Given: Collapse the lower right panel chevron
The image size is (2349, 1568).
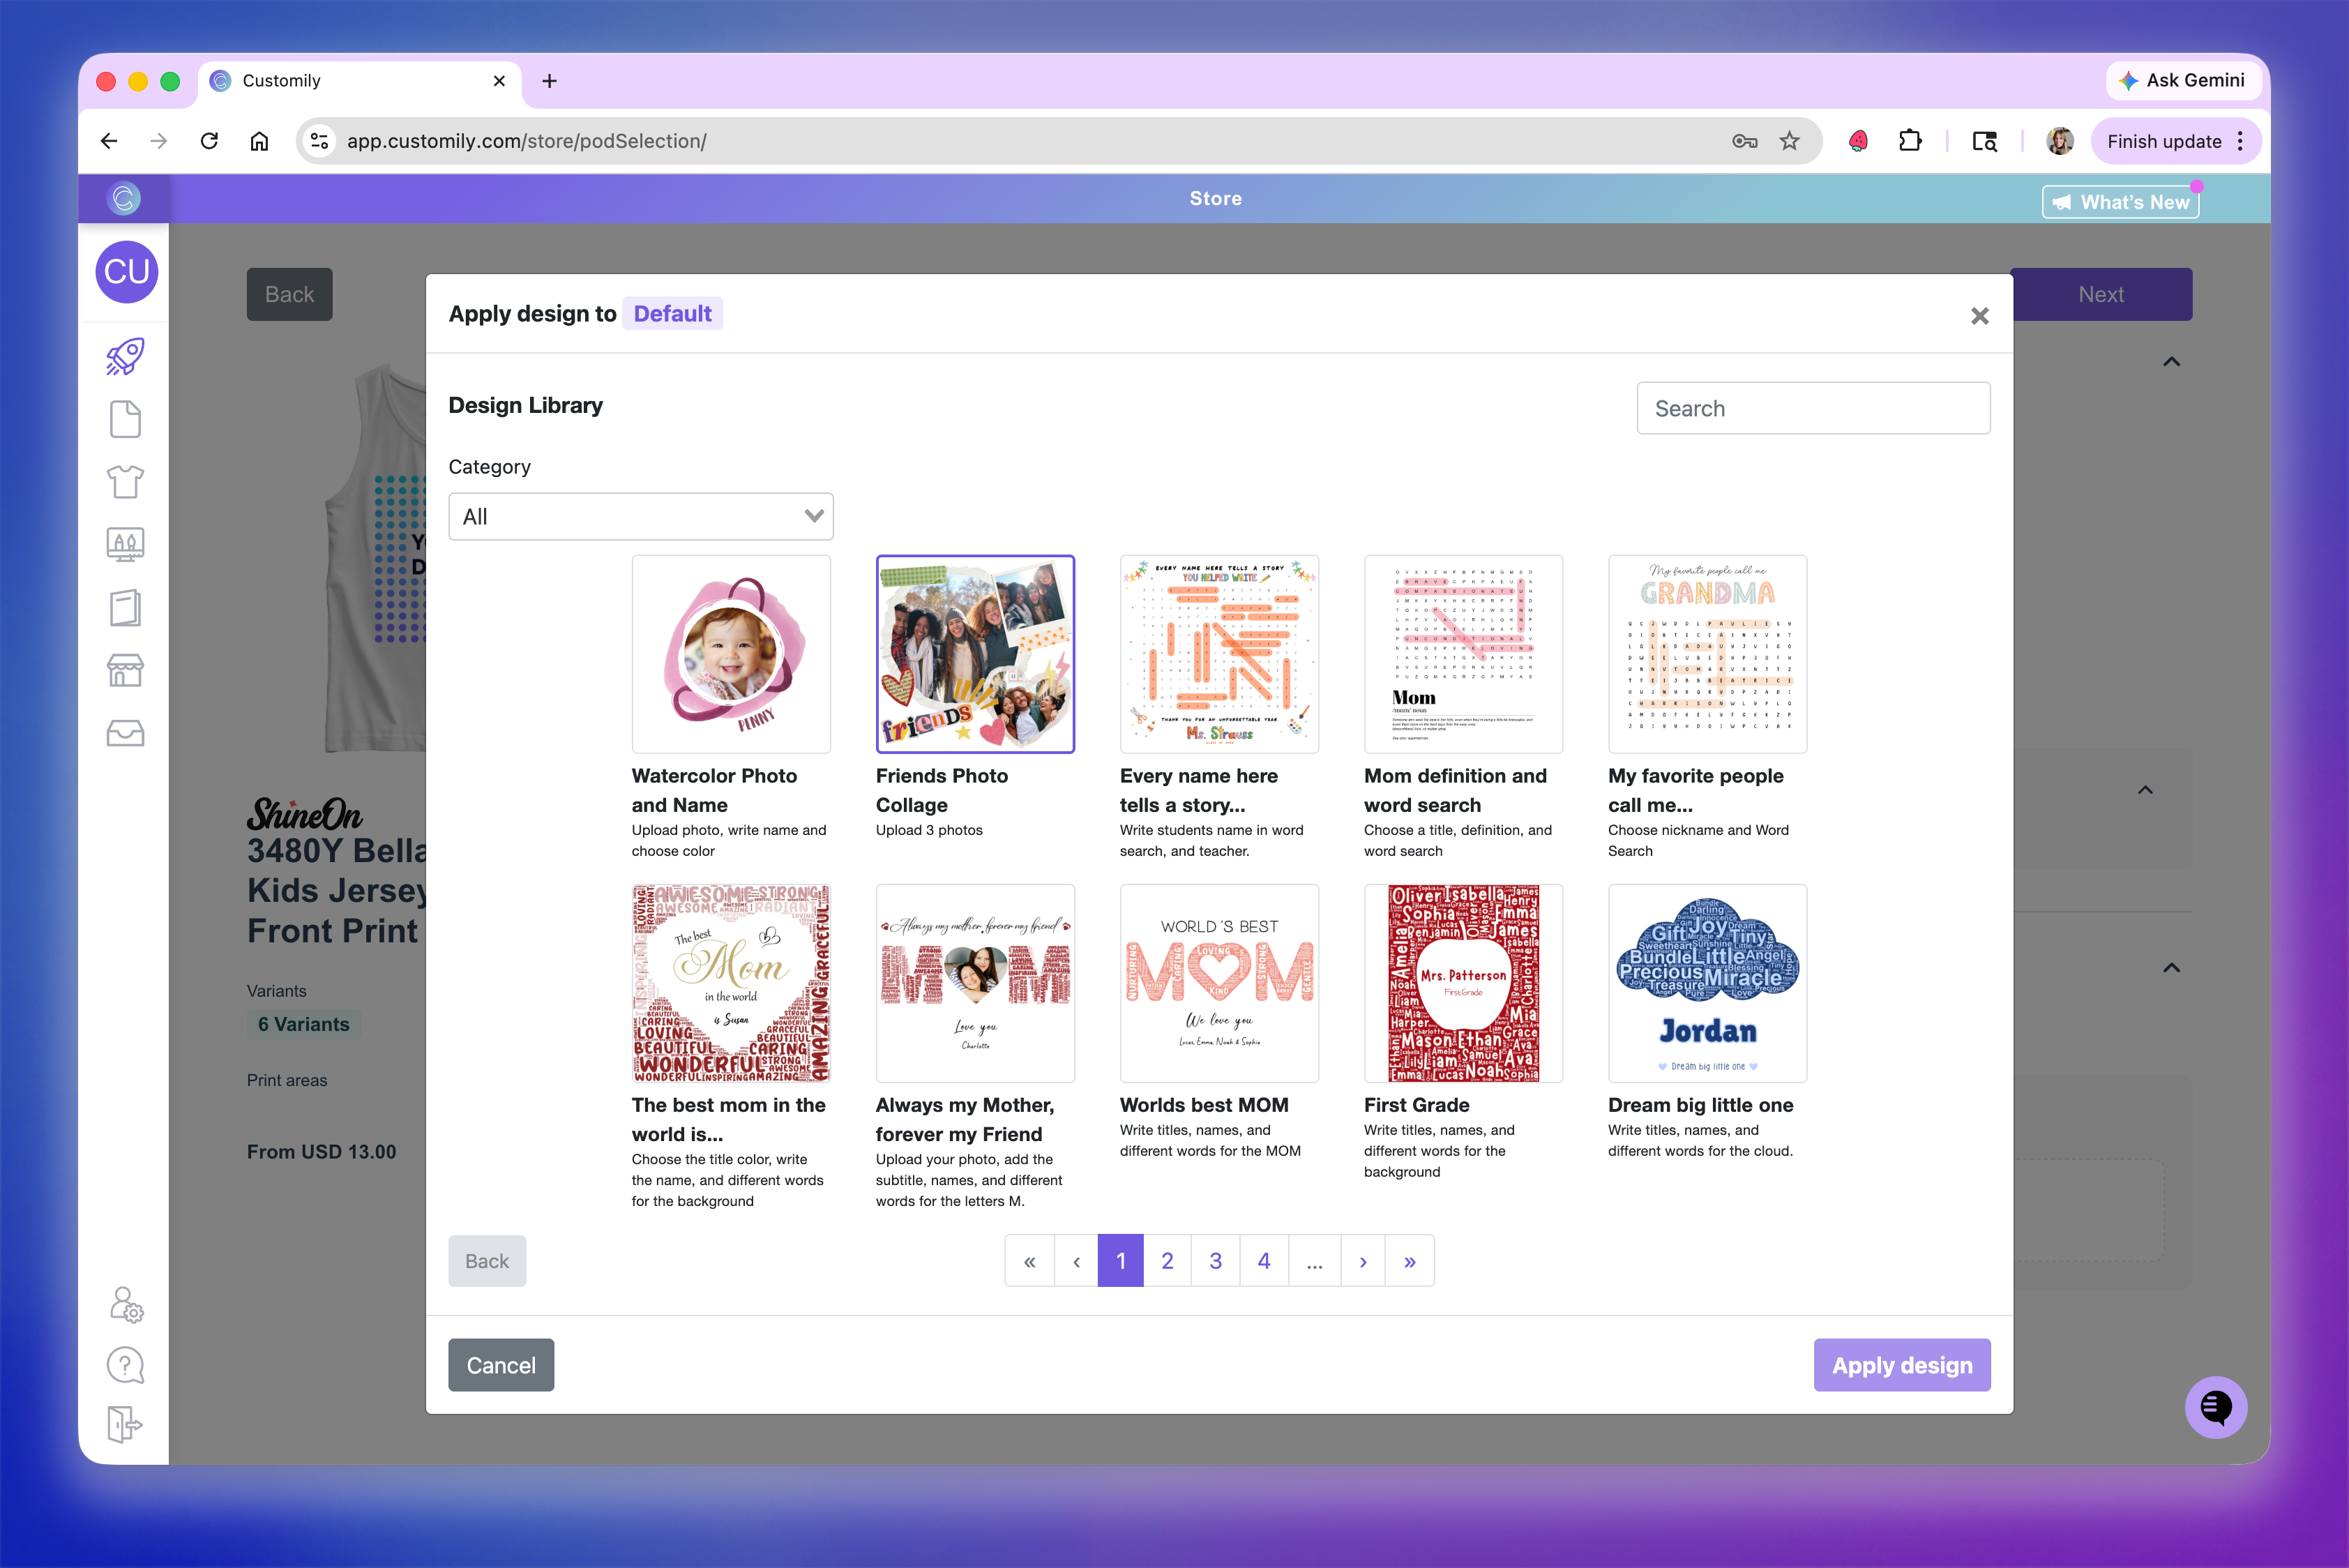Looking at the screenshot, I should pos(2171,968).
